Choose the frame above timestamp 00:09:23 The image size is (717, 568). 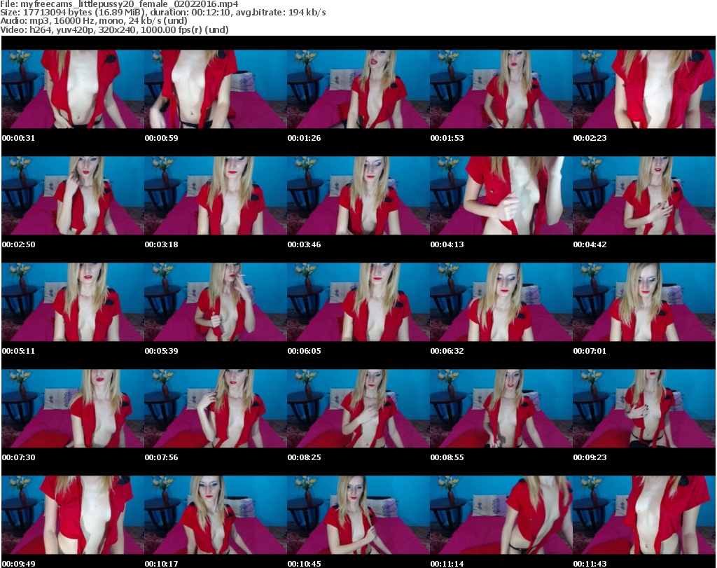644,409
